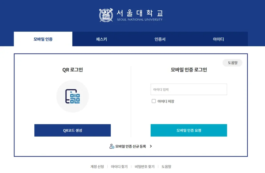Screen dimensions: 265x173
Task: Click the SEOUL NATIONAL UNIVERSITY subtitle text
Action: [x=140, y=20]
